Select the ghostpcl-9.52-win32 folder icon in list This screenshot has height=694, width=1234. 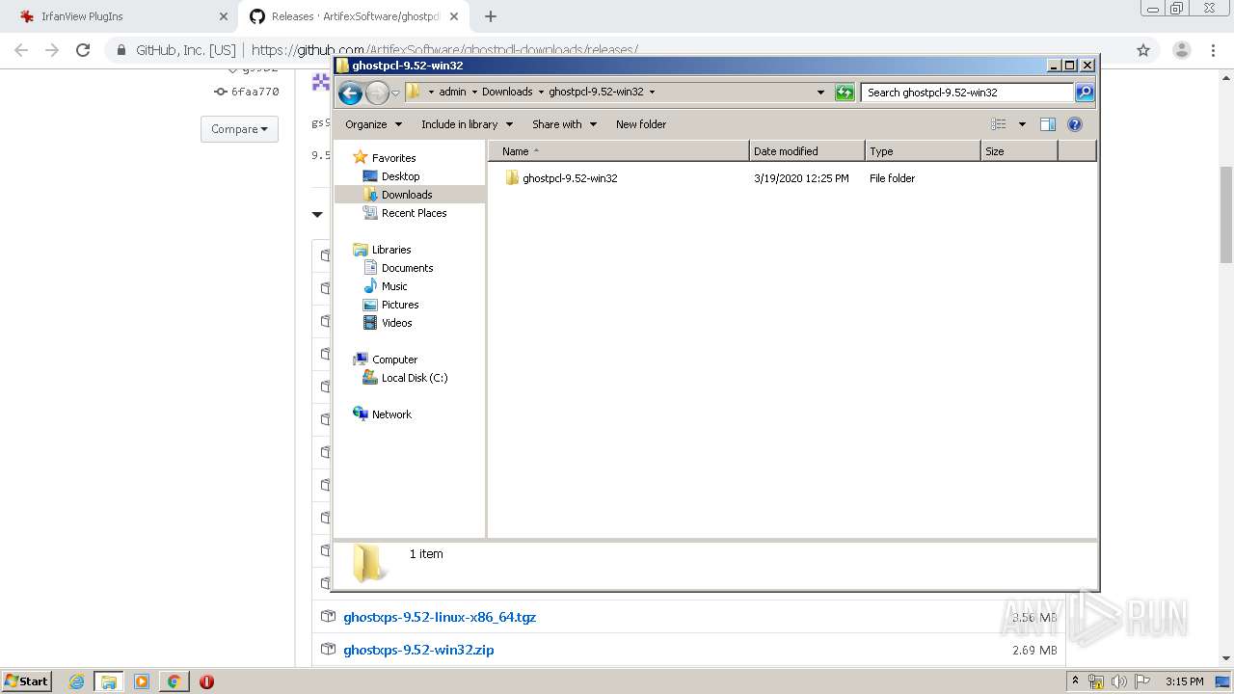[512, 178]
